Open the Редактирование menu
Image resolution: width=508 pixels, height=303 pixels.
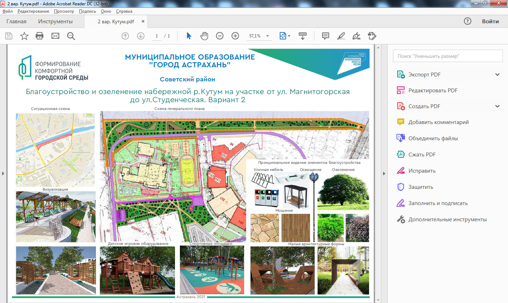coord(33,11)
